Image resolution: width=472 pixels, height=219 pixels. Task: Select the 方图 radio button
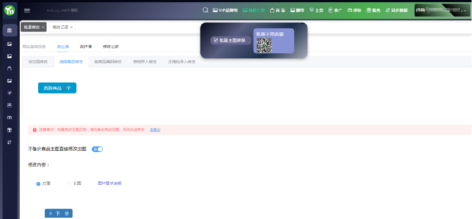[x=38, y=184]
